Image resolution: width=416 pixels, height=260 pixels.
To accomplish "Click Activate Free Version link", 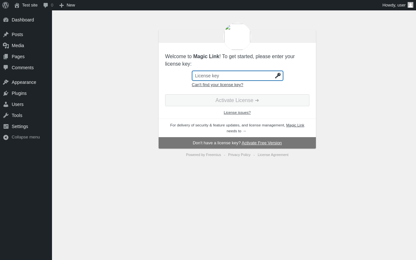I will coord(262,143).
